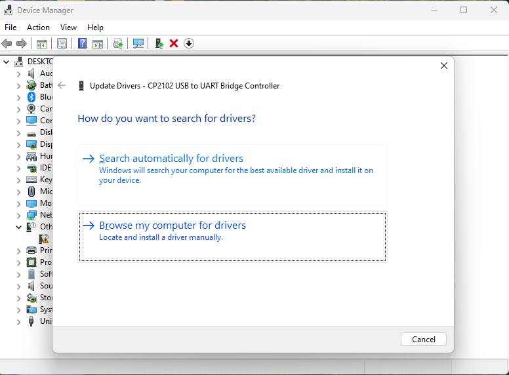
Task: Click the Cameras webcam icon in tree
Action: click(x=31, y=109)
